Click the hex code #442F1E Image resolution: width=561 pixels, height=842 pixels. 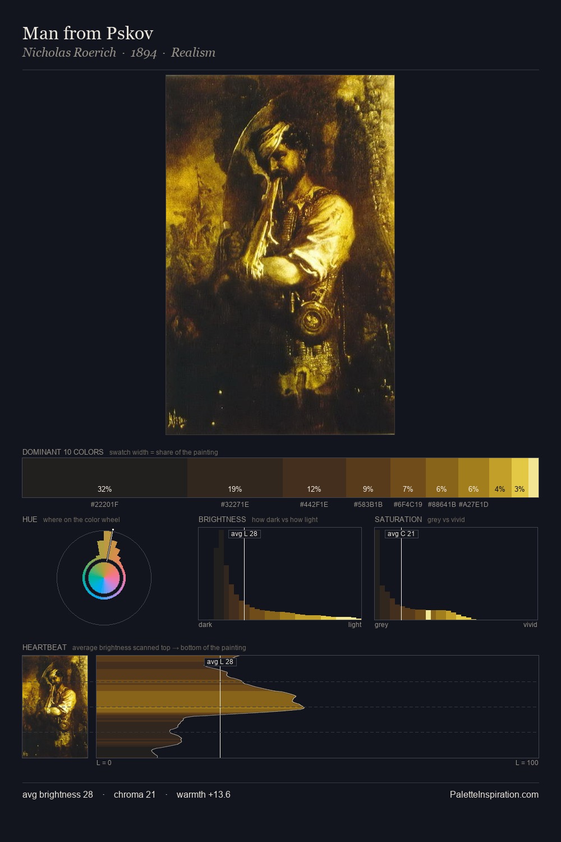pos(314,504)
